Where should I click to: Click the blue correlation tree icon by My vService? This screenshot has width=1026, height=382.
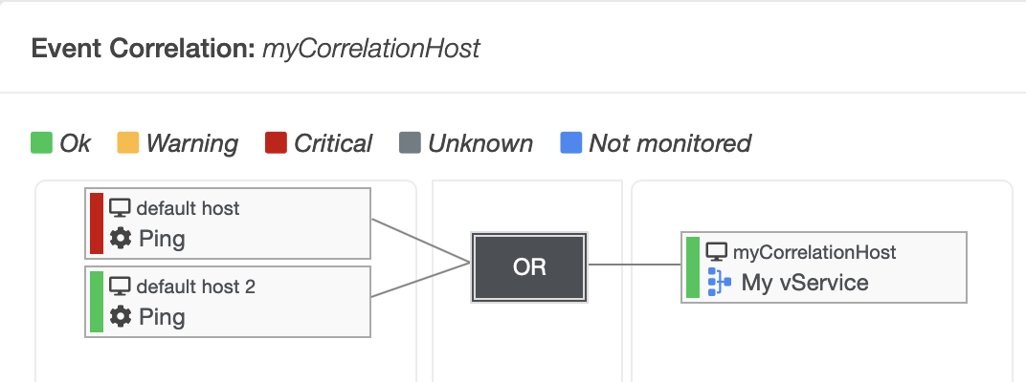tap(720, 282)
